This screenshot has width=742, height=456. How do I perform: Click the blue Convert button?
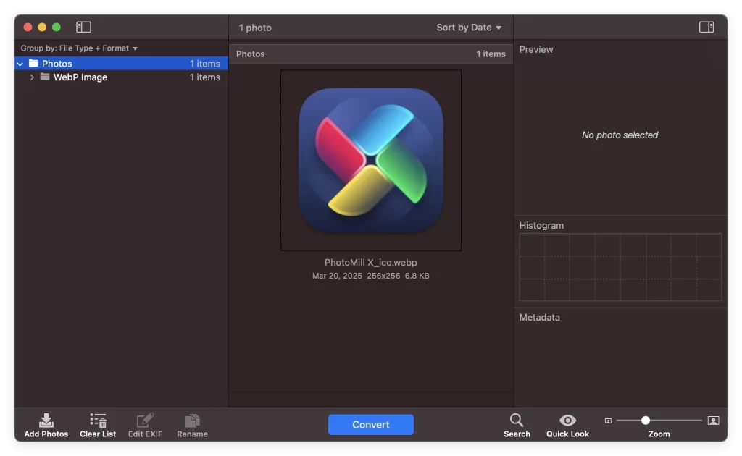pos(370,425)
